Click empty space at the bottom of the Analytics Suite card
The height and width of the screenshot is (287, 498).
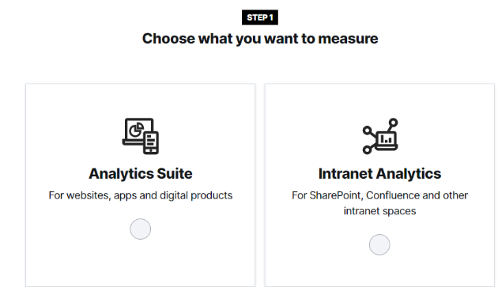(141, 267)
